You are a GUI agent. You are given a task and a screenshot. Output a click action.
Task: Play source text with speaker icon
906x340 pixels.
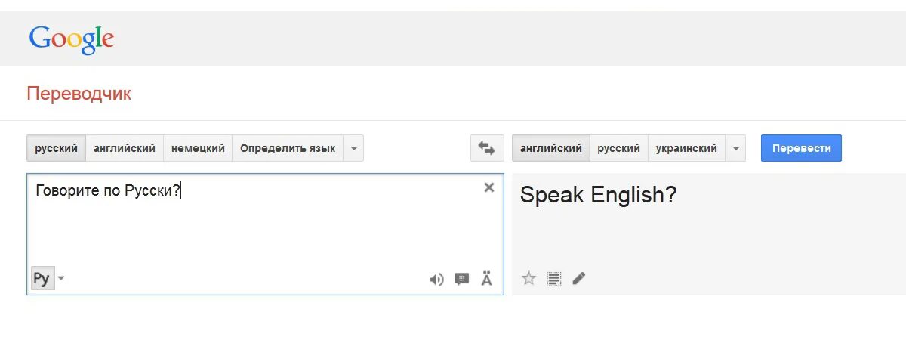pos(436,280)
